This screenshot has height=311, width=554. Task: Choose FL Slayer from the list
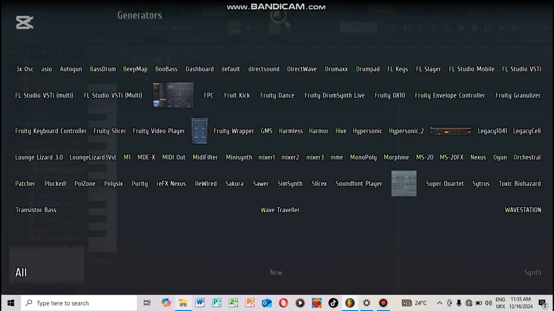pos(428,69)
